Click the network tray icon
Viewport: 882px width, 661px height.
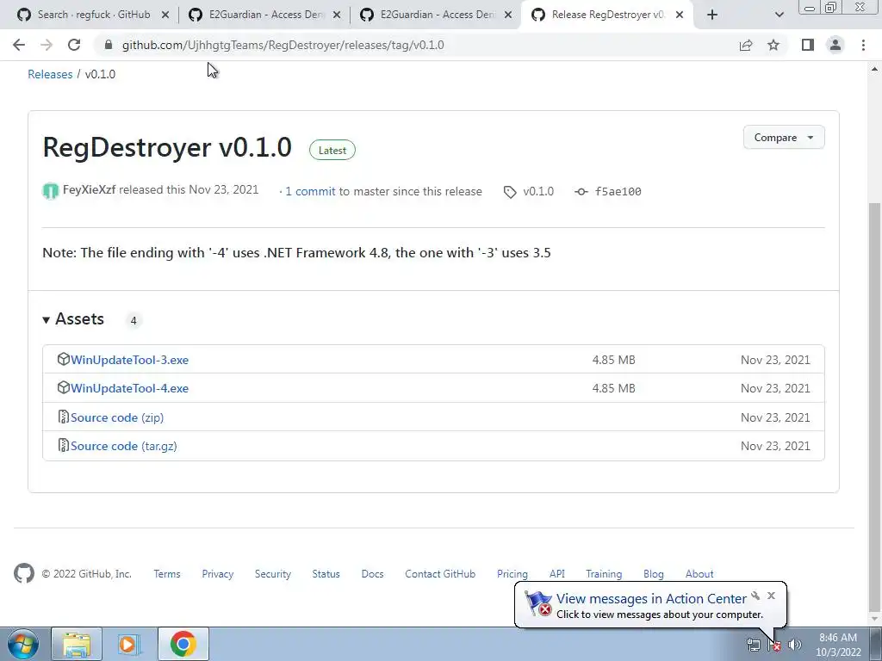753,645
